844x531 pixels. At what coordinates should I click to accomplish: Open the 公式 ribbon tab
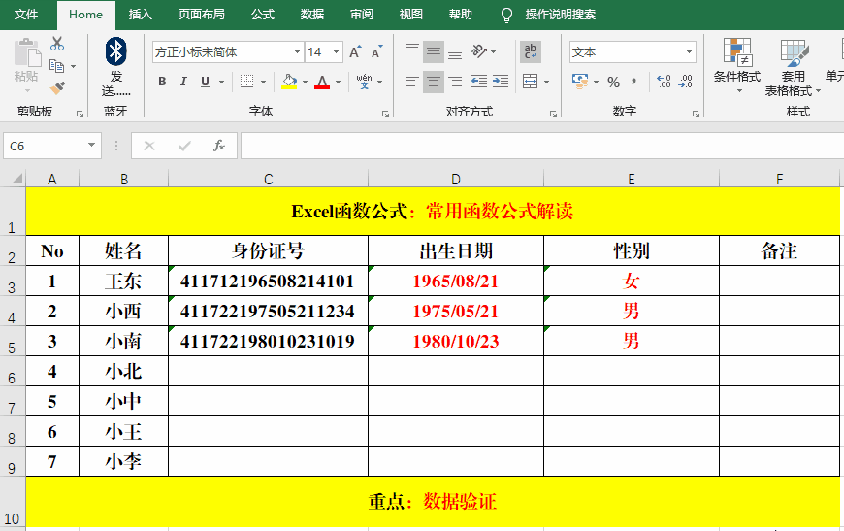[262, 15]
